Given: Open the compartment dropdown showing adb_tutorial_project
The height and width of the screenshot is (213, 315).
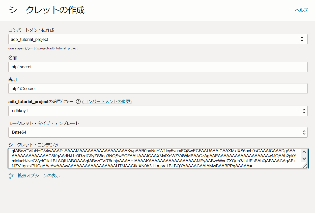Looking at the screenshot, I should [x=158, y=39].
